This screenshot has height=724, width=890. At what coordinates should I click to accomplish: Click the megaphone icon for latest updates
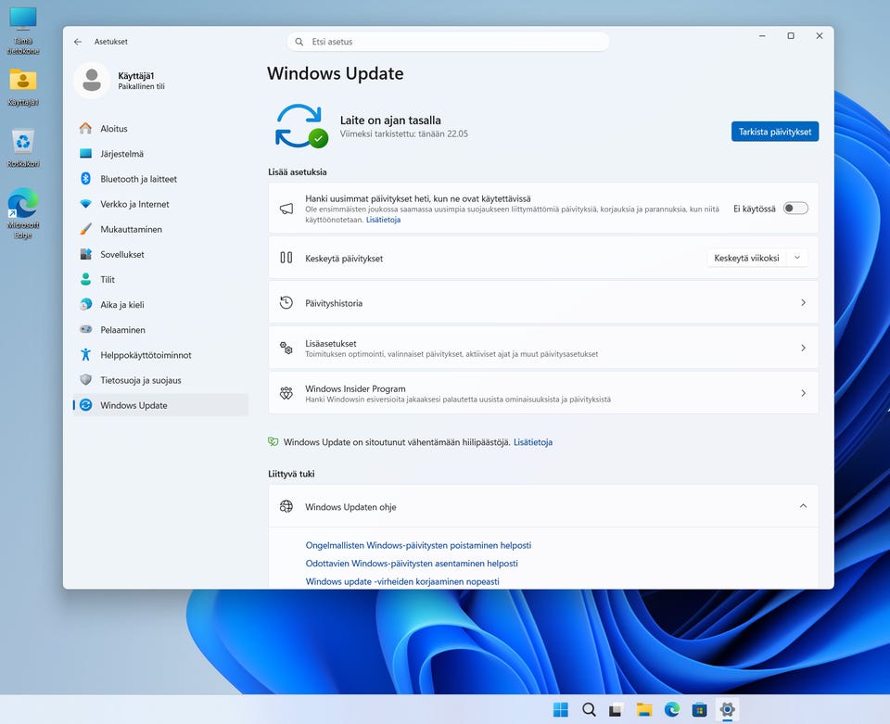[x=286, y=209]
